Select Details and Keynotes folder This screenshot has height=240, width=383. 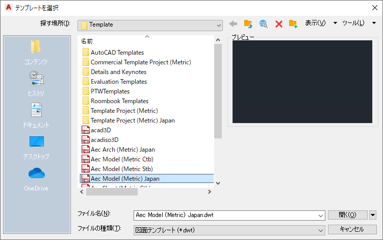(x=114, y=72)
